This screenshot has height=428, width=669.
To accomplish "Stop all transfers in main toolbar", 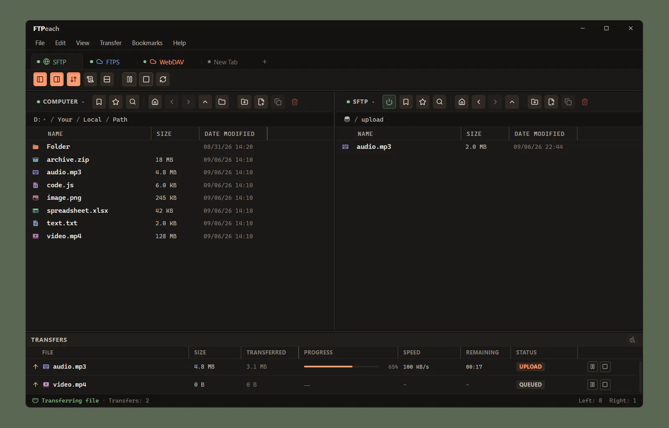I will click(x=146, y=79).
